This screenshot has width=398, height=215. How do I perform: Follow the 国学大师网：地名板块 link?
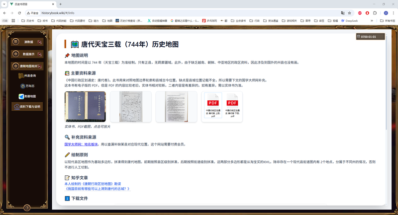pos(82,144)
